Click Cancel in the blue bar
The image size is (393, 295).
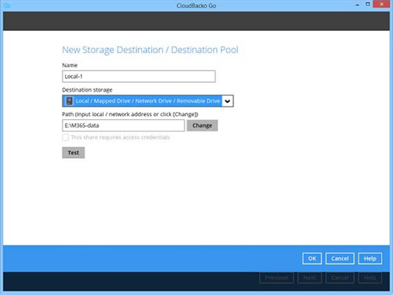click(x=340, y=259)
